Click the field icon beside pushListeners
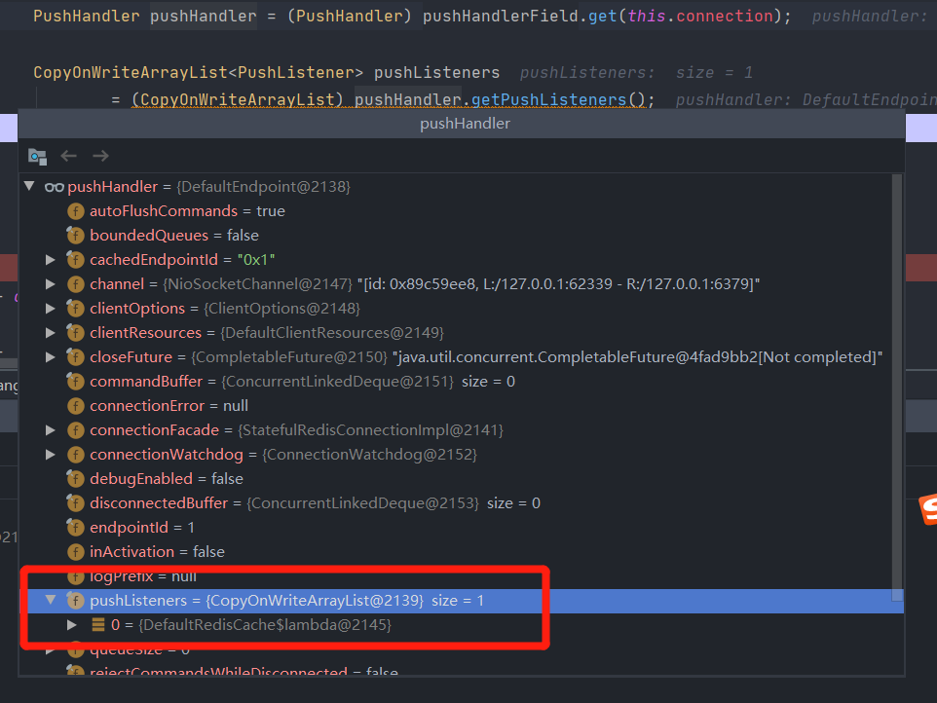The height and width of the screenshot is (703, 937). click(75, 600)
